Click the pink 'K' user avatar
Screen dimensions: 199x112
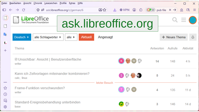pos(121,61)
